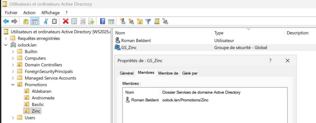The height and width of the screenshot is (123, 316).
Task: Click the Create new group icon
Action: (x=131, y=21)
